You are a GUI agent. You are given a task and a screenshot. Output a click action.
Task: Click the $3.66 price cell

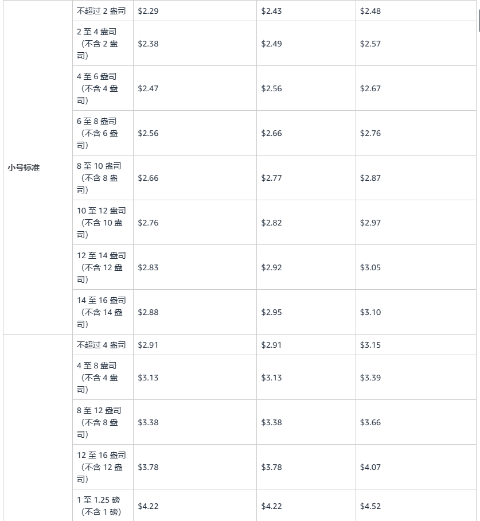370,422
